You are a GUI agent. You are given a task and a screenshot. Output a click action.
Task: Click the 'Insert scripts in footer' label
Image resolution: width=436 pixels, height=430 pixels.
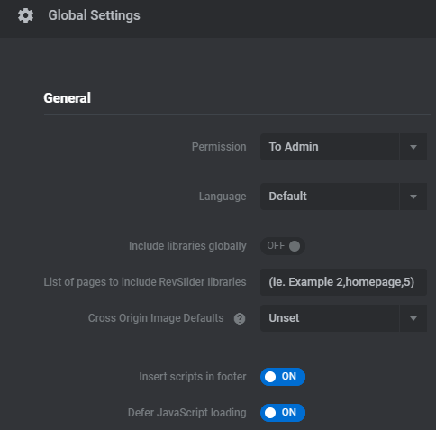pos(193,377)
